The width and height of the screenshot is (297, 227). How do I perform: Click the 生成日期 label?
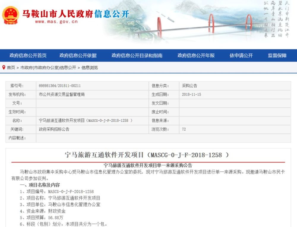160,94
